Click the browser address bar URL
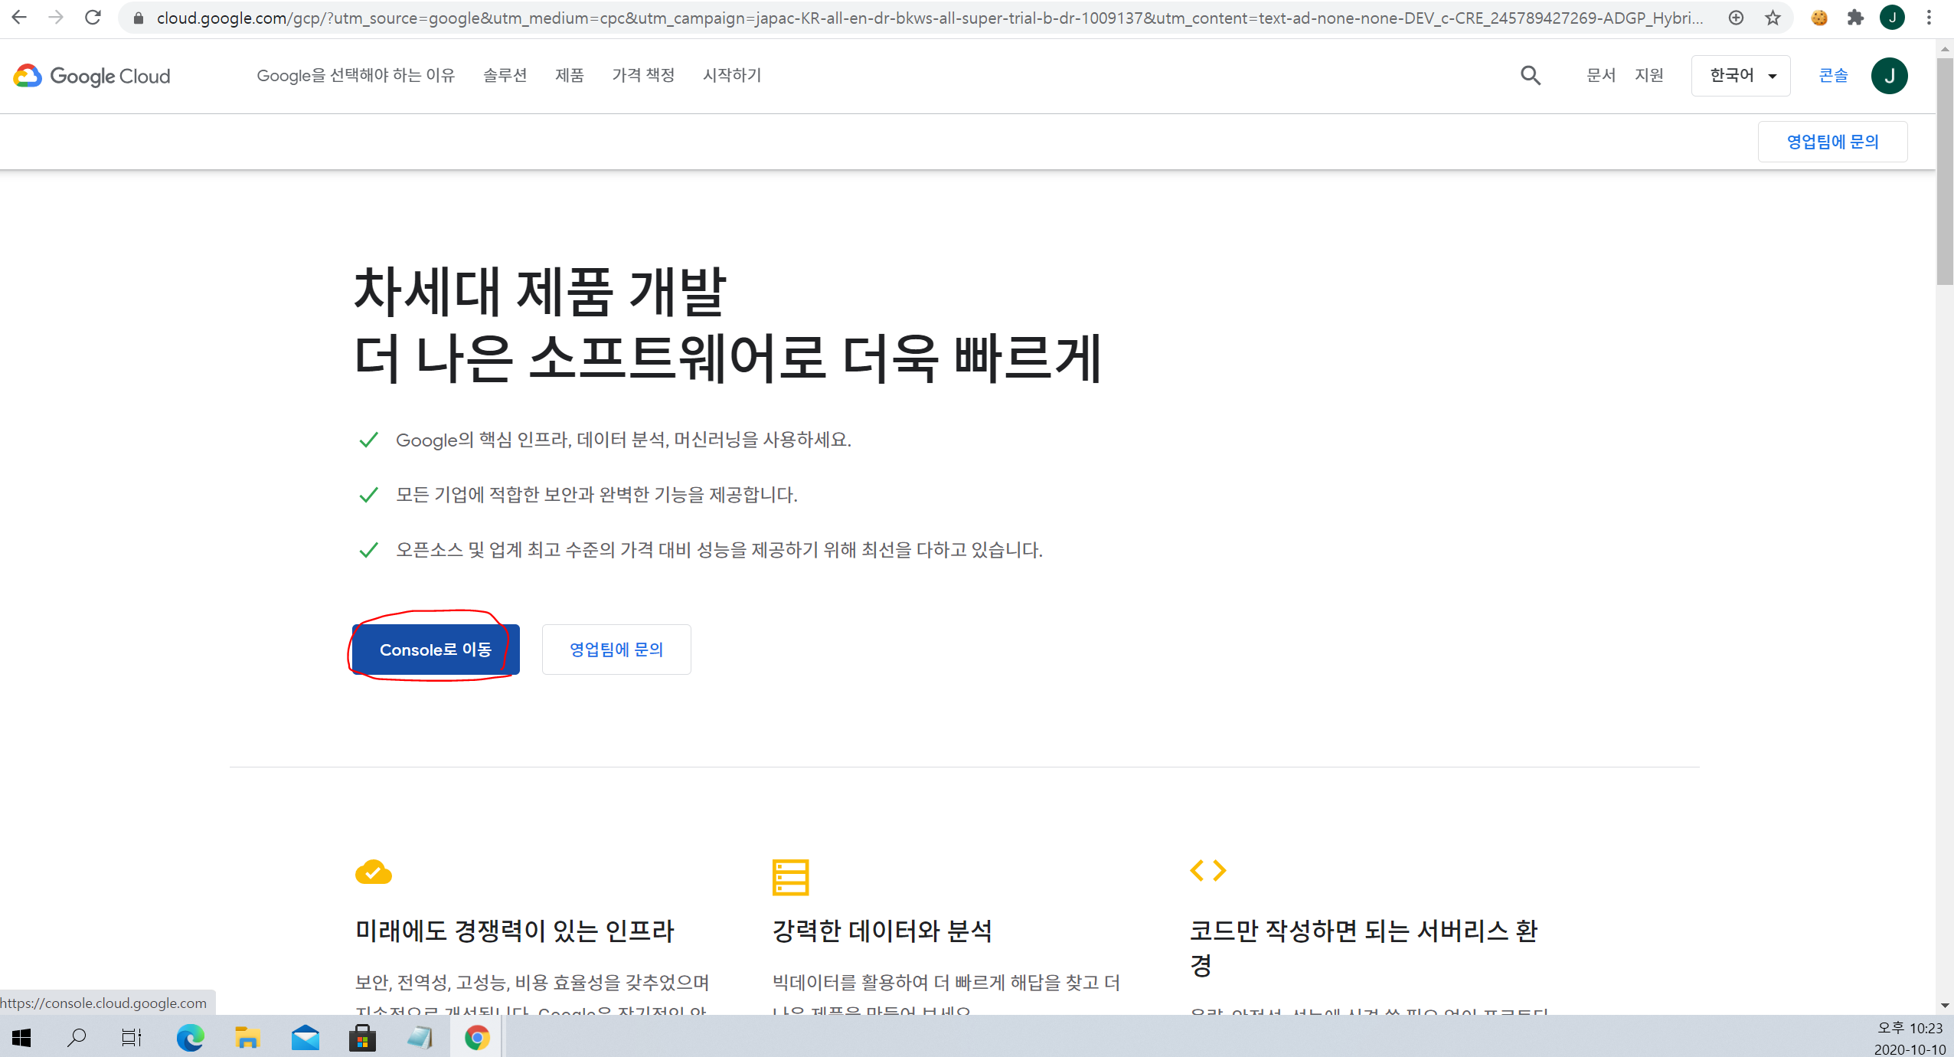Viewport: 1954px width, 1057px height. pos(919,18)
